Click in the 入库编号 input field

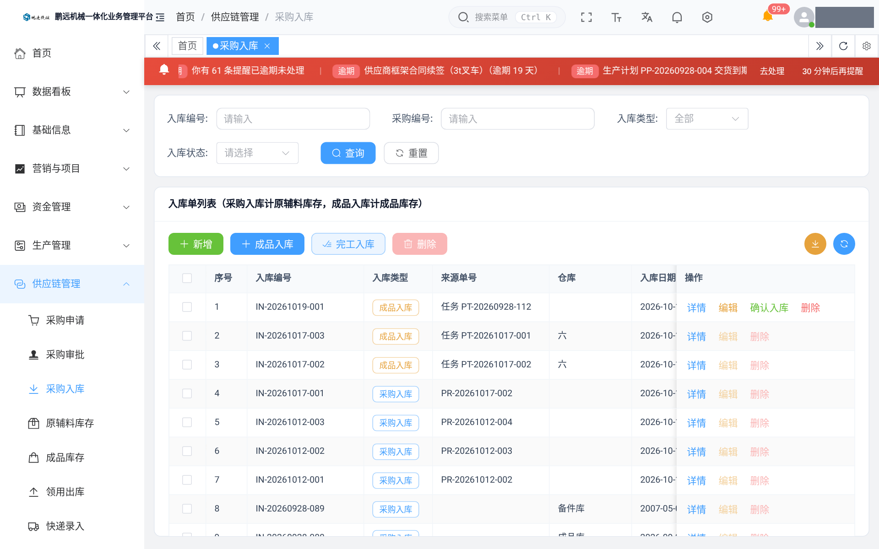tap(293, 119)
